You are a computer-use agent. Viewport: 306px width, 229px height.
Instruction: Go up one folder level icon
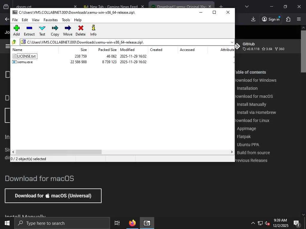[14, 42]
